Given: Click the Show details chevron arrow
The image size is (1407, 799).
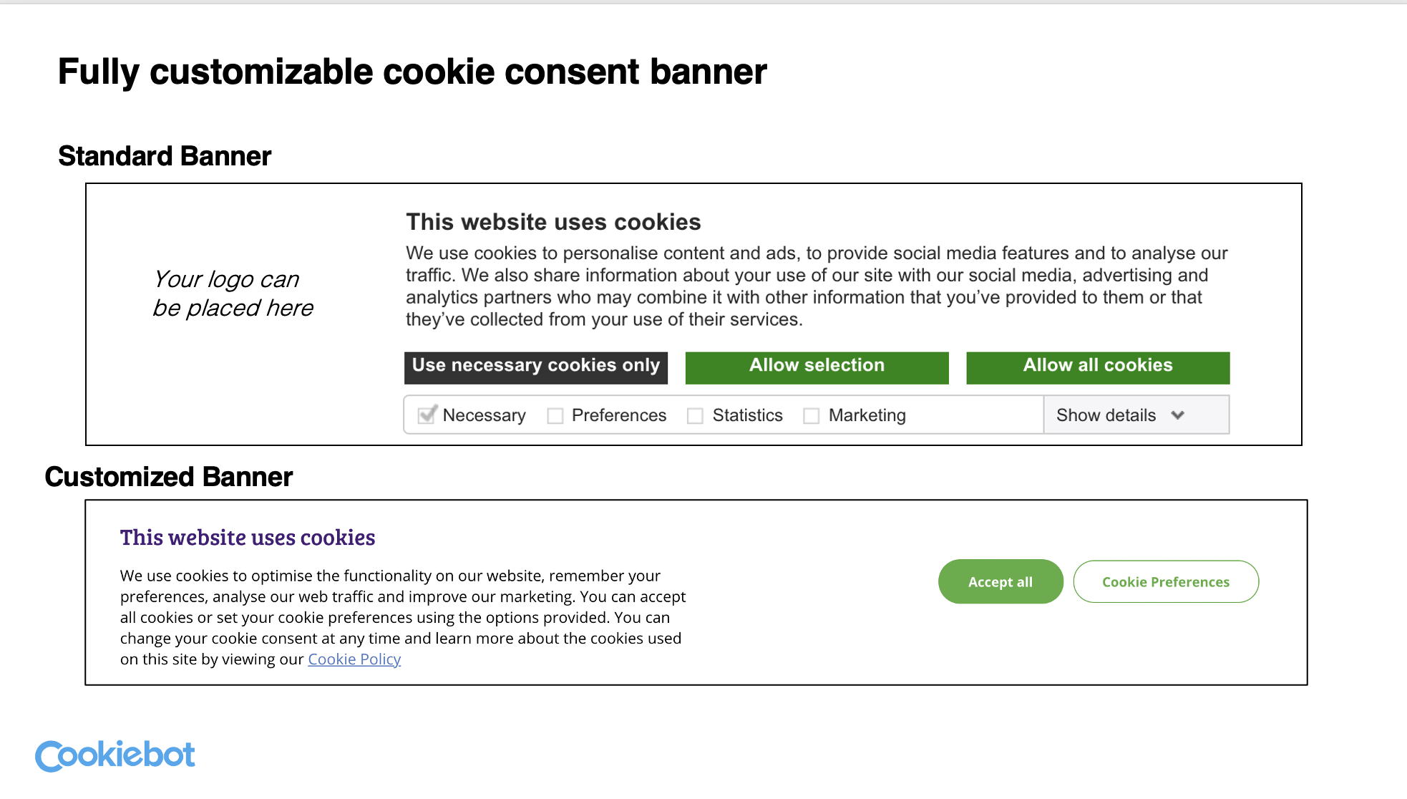Looking at the screenshot, I should pos(1178,415).
